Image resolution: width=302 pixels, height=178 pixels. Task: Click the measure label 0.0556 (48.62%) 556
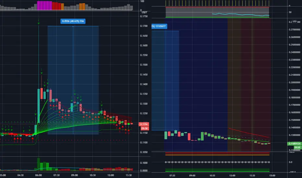[x=73, y=21]
